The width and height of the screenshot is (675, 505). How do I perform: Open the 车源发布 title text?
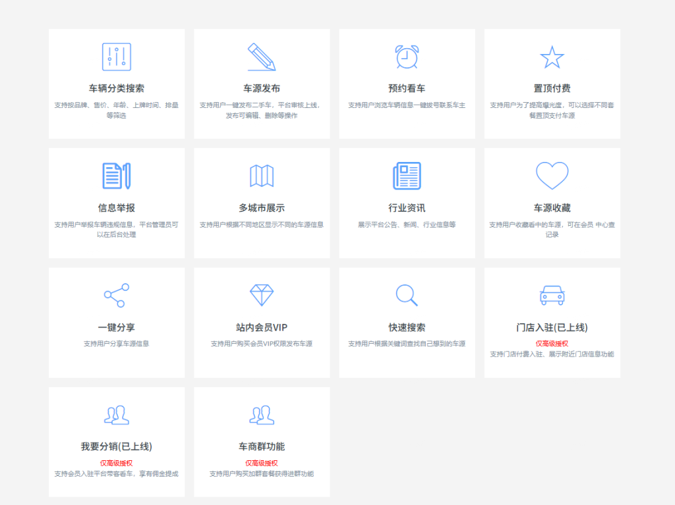[262, 88]
